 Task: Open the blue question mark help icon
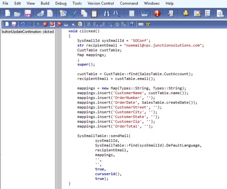coord(132,24)
